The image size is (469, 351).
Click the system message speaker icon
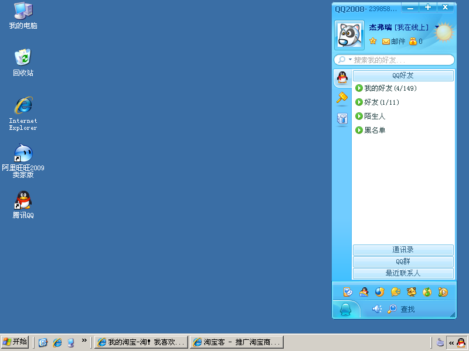tap(377, 309)
